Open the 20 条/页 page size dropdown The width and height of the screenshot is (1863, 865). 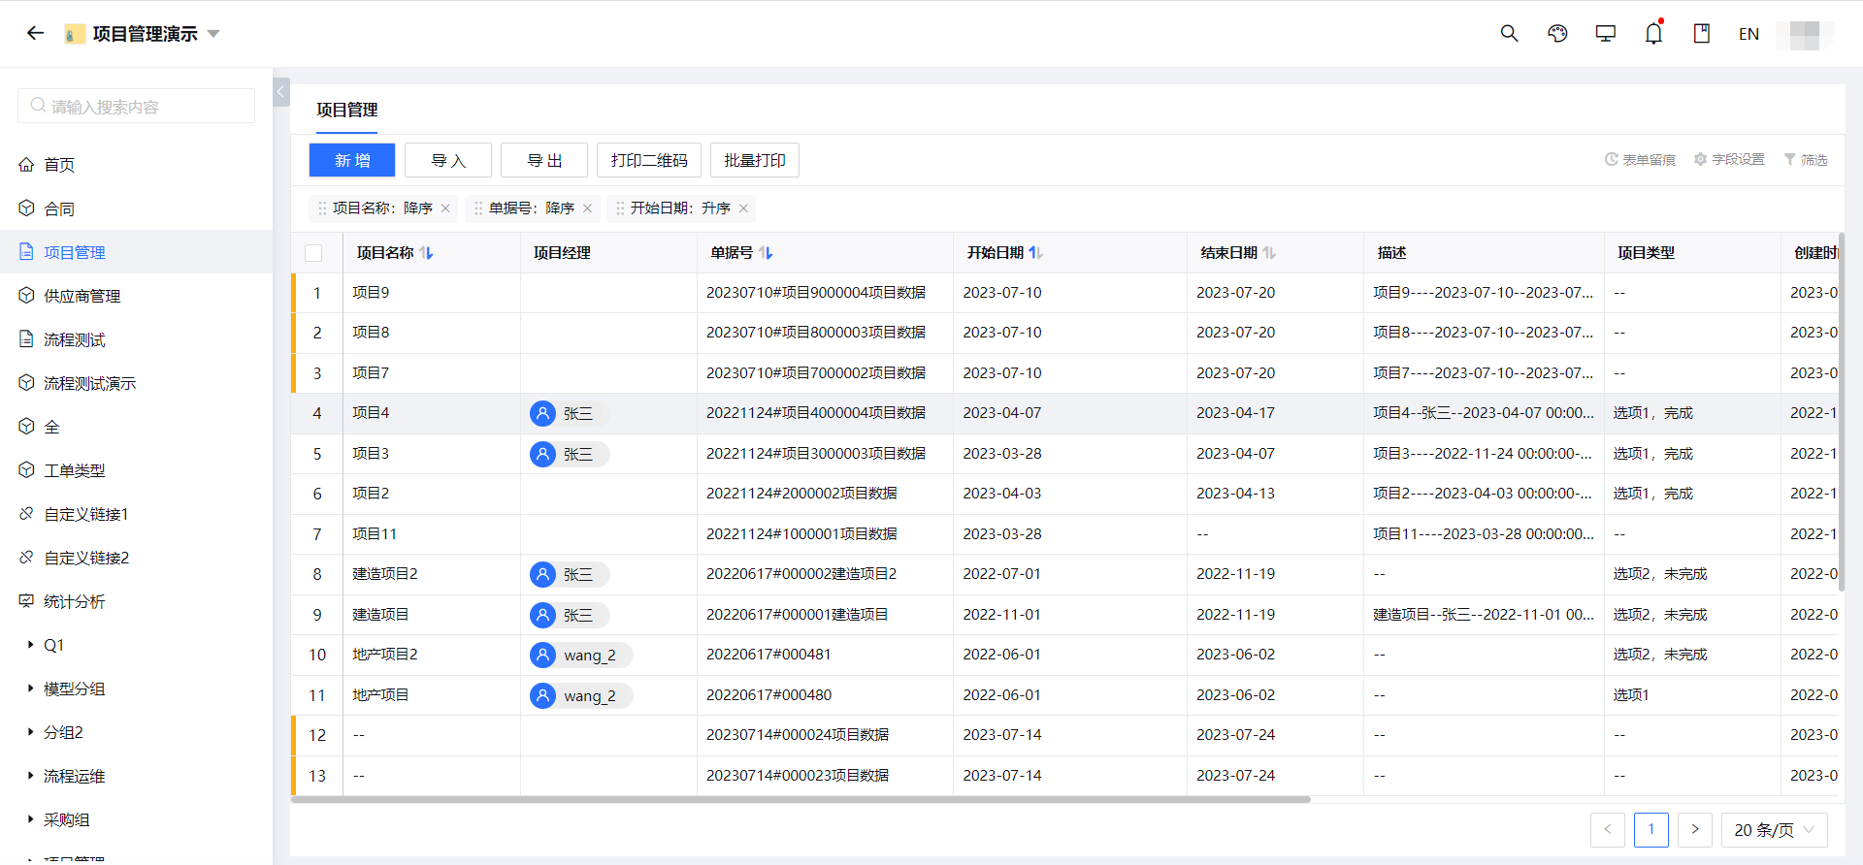(1774, 830)
